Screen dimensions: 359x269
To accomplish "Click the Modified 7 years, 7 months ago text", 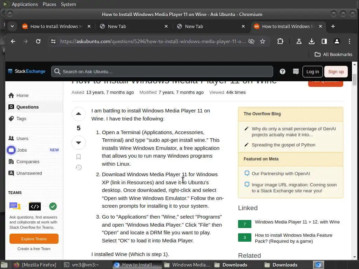I will (171, 92).
